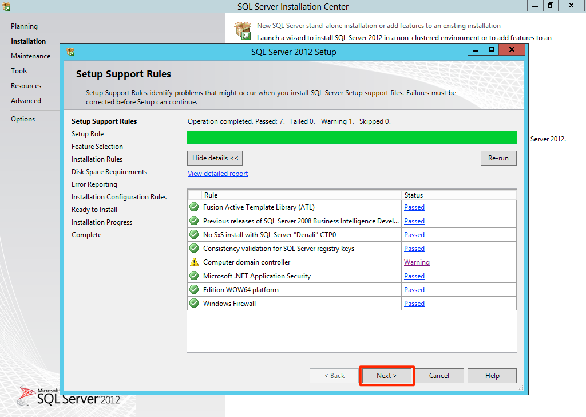Click the Error Reporting wizard step
The image size is (586, 417).
[94, 184]
